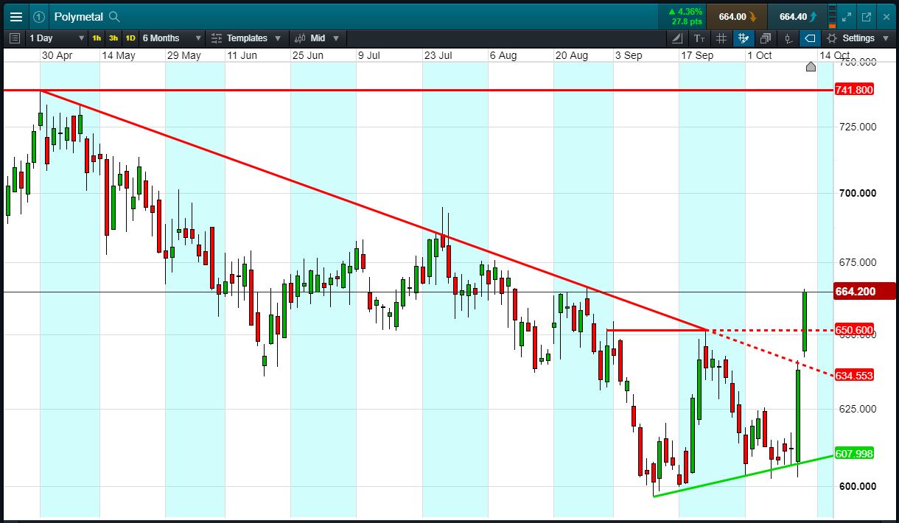Click the stacked windows compare icon
This screenshot has width=899, height=523.
(x=766, y=38)
